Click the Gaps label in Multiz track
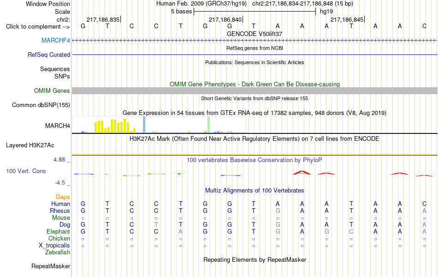Image resolution: width=438 pixels, height=277 pixels. click(63, 197)
